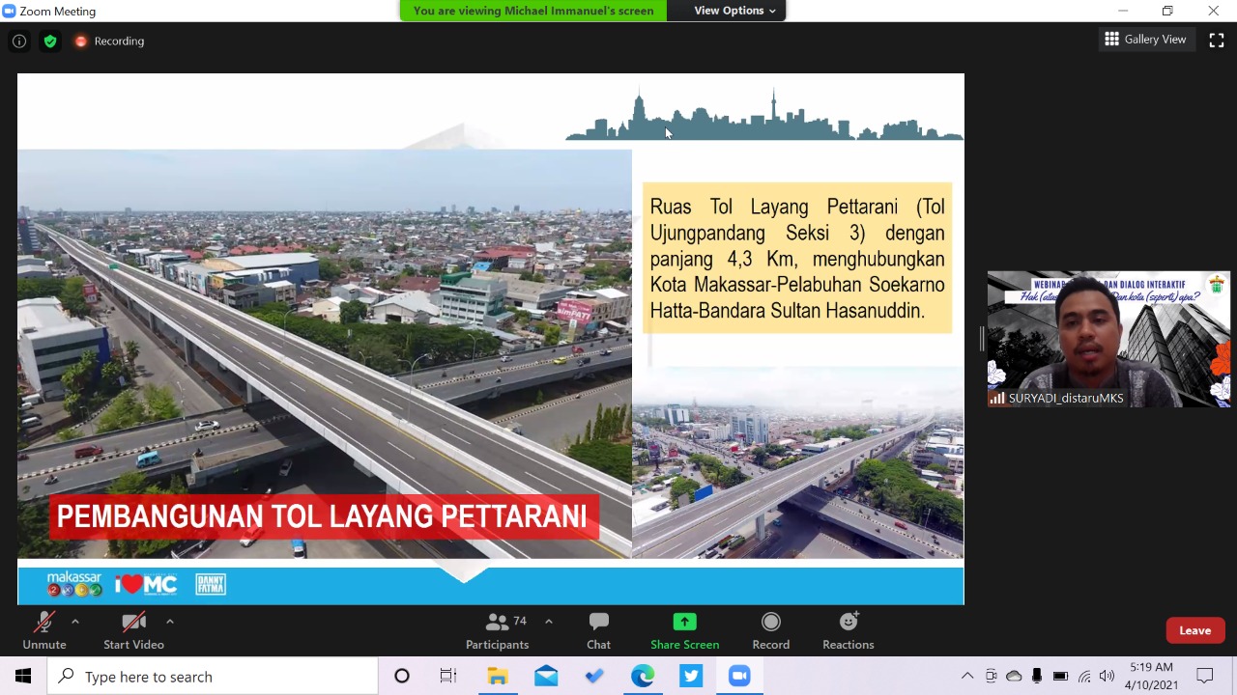1237x695 pixels.
Task: Open meeting information panel via info icon
Action: [x=19, y=41]
